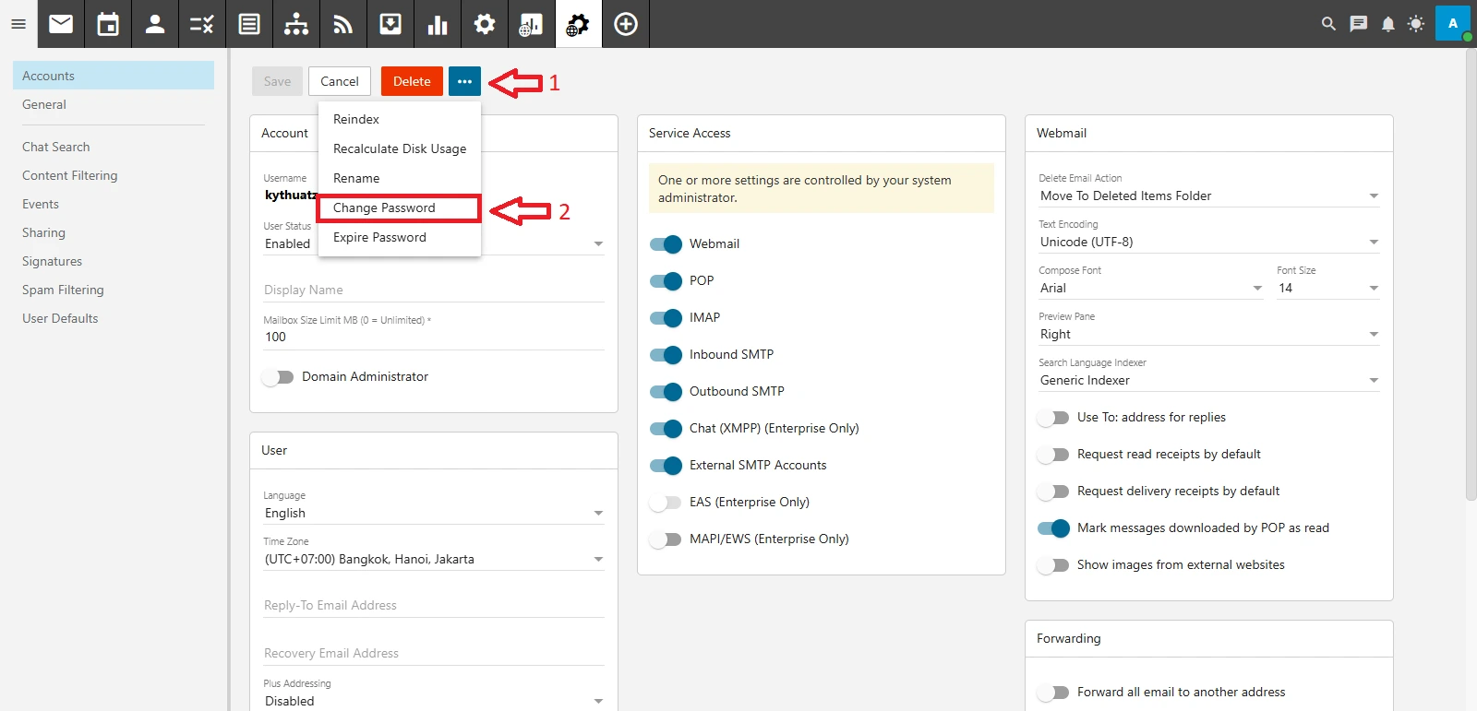Viewport: 1477px width, 711px height.
Task: Open the Notes icon in top bar
Action: (249, 24)
